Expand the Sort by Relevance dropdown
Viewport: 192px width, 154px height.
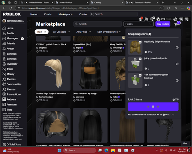pyautogui.click(x=109, y=32)
